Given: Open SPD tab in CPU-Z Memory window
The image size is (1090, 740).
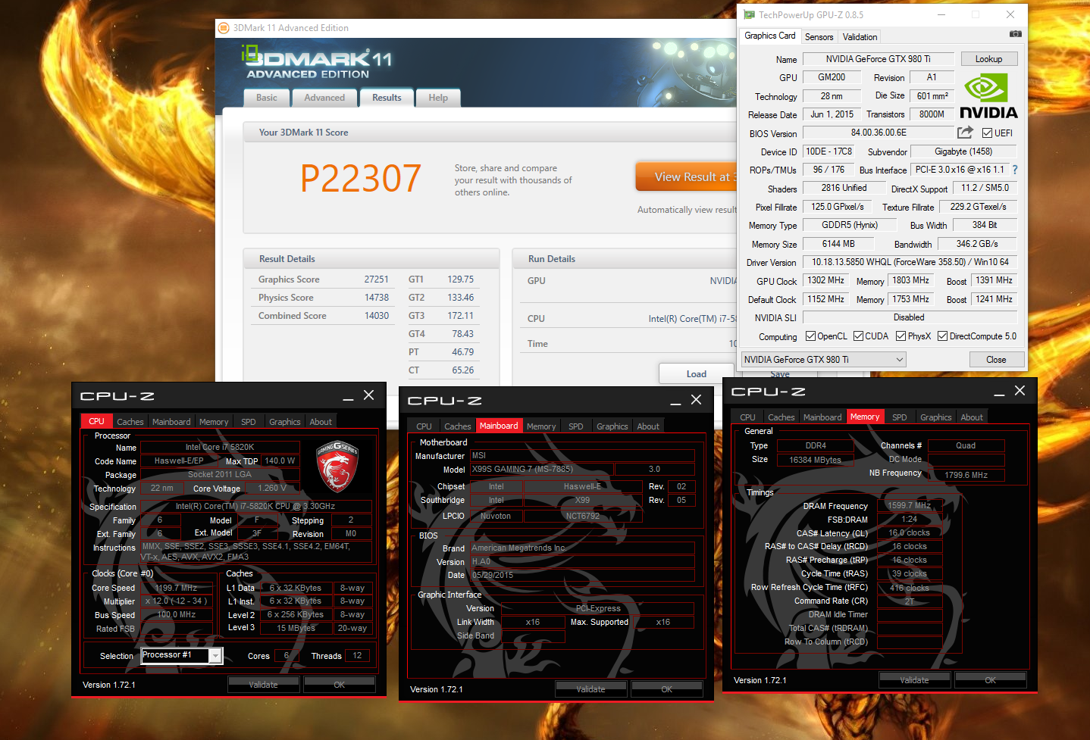Looking at the screenshot, I should coord(899,417).
